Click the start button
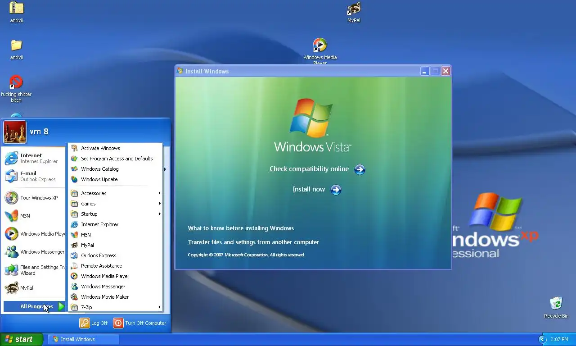 21,339
